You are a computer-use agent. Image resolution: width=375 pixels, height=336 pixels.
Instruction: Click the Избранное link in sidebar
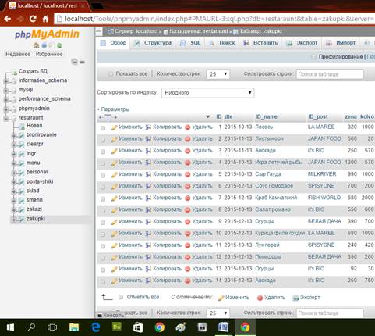click(49, 54)
